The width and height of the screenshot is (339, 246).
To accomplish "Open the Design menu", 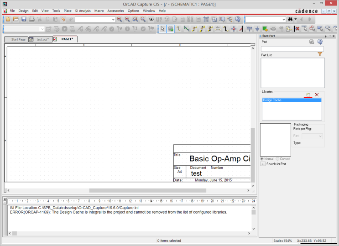I will 23,10.
